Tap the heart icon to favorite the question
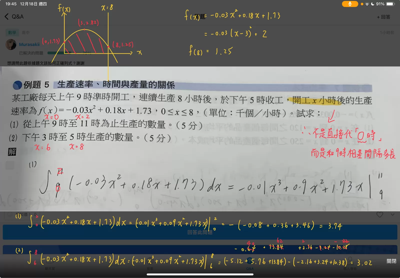The width and height of the screenshot is (400, 278). [x=379, y=214]
